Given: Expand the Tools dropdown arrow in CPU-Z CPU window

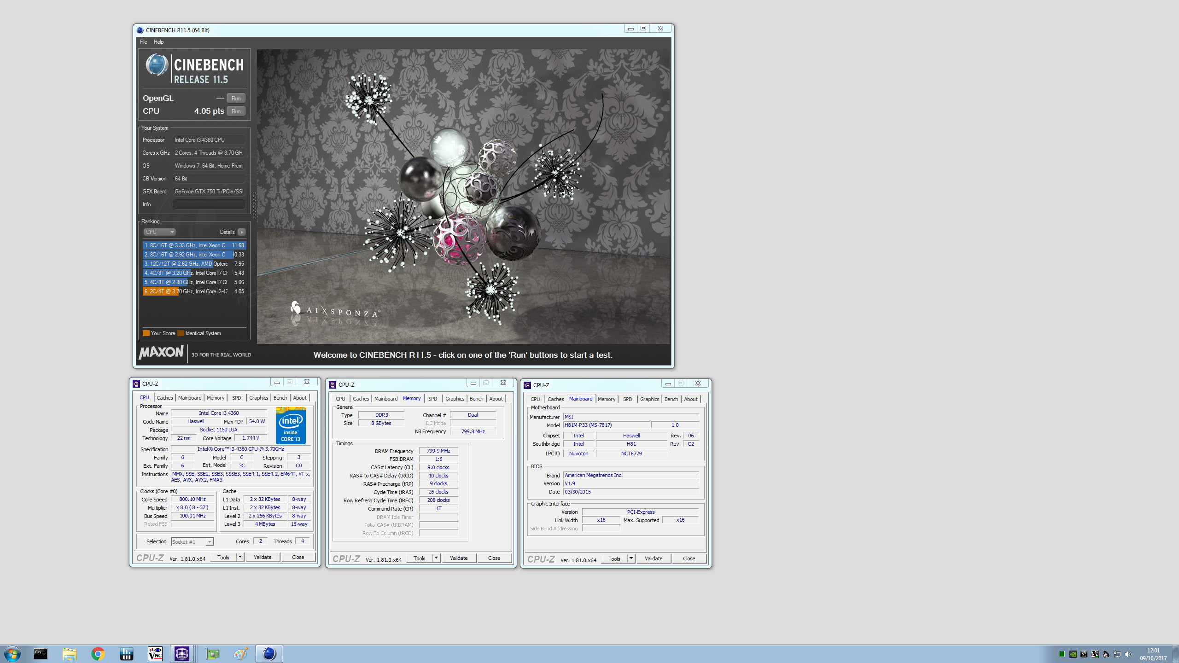Looking at the screenshot, I should [x=240, y=557].
